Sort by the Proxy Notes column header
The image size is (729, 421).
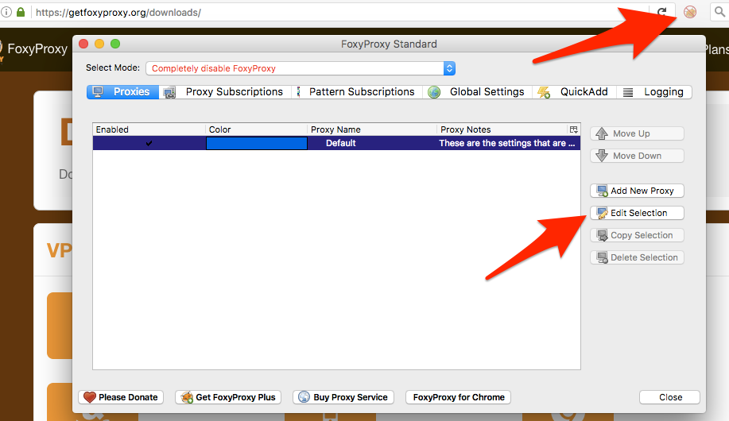(502, 129)
